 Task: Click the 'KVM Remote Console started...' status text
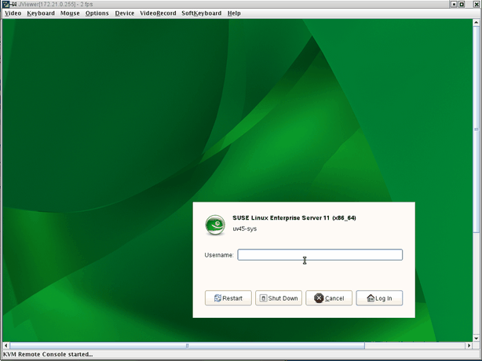coord(48,354)
